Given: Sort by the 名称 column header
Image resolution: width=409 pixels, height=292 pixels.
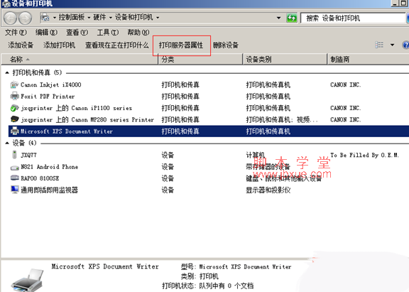Looking at the screenshot, I should (x=80, y=59).
